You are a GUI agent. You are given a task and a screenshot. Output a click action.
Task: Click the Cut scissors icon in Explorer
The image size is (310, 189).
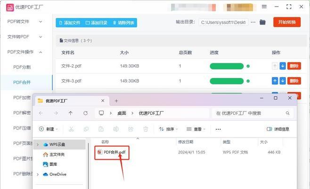(x=71, y=129)
